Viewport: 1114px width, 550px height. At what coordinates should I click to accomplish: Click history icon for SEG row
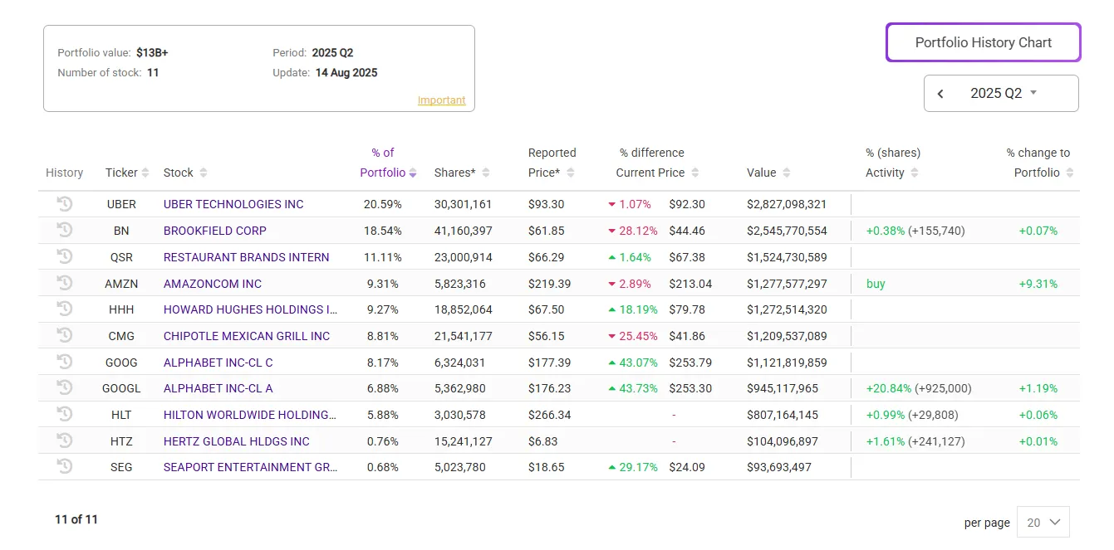(64, 466)
